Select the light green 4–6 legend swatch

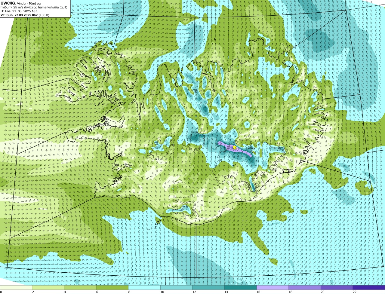pyautogui.click(x=80, y=287)
